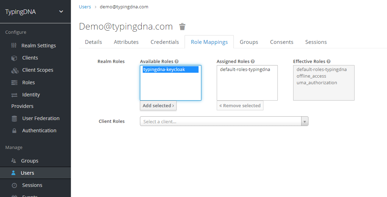Viewport: 387px width, 197px height.
Task: Click the Groups people icon in sidebar
Action: 14,160
